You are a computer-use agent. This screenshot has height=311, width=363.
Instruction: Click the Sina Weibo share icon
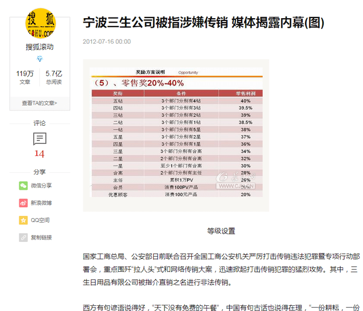(x=23, y=203)
